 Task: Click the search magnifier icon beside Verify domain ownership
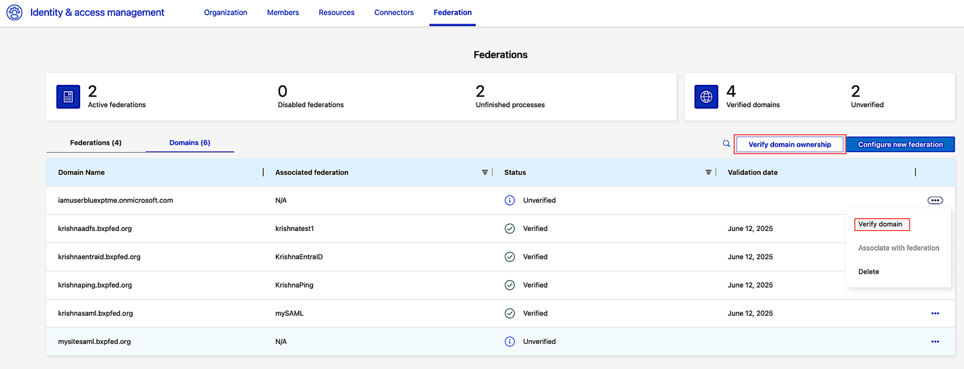pos(726,143)
